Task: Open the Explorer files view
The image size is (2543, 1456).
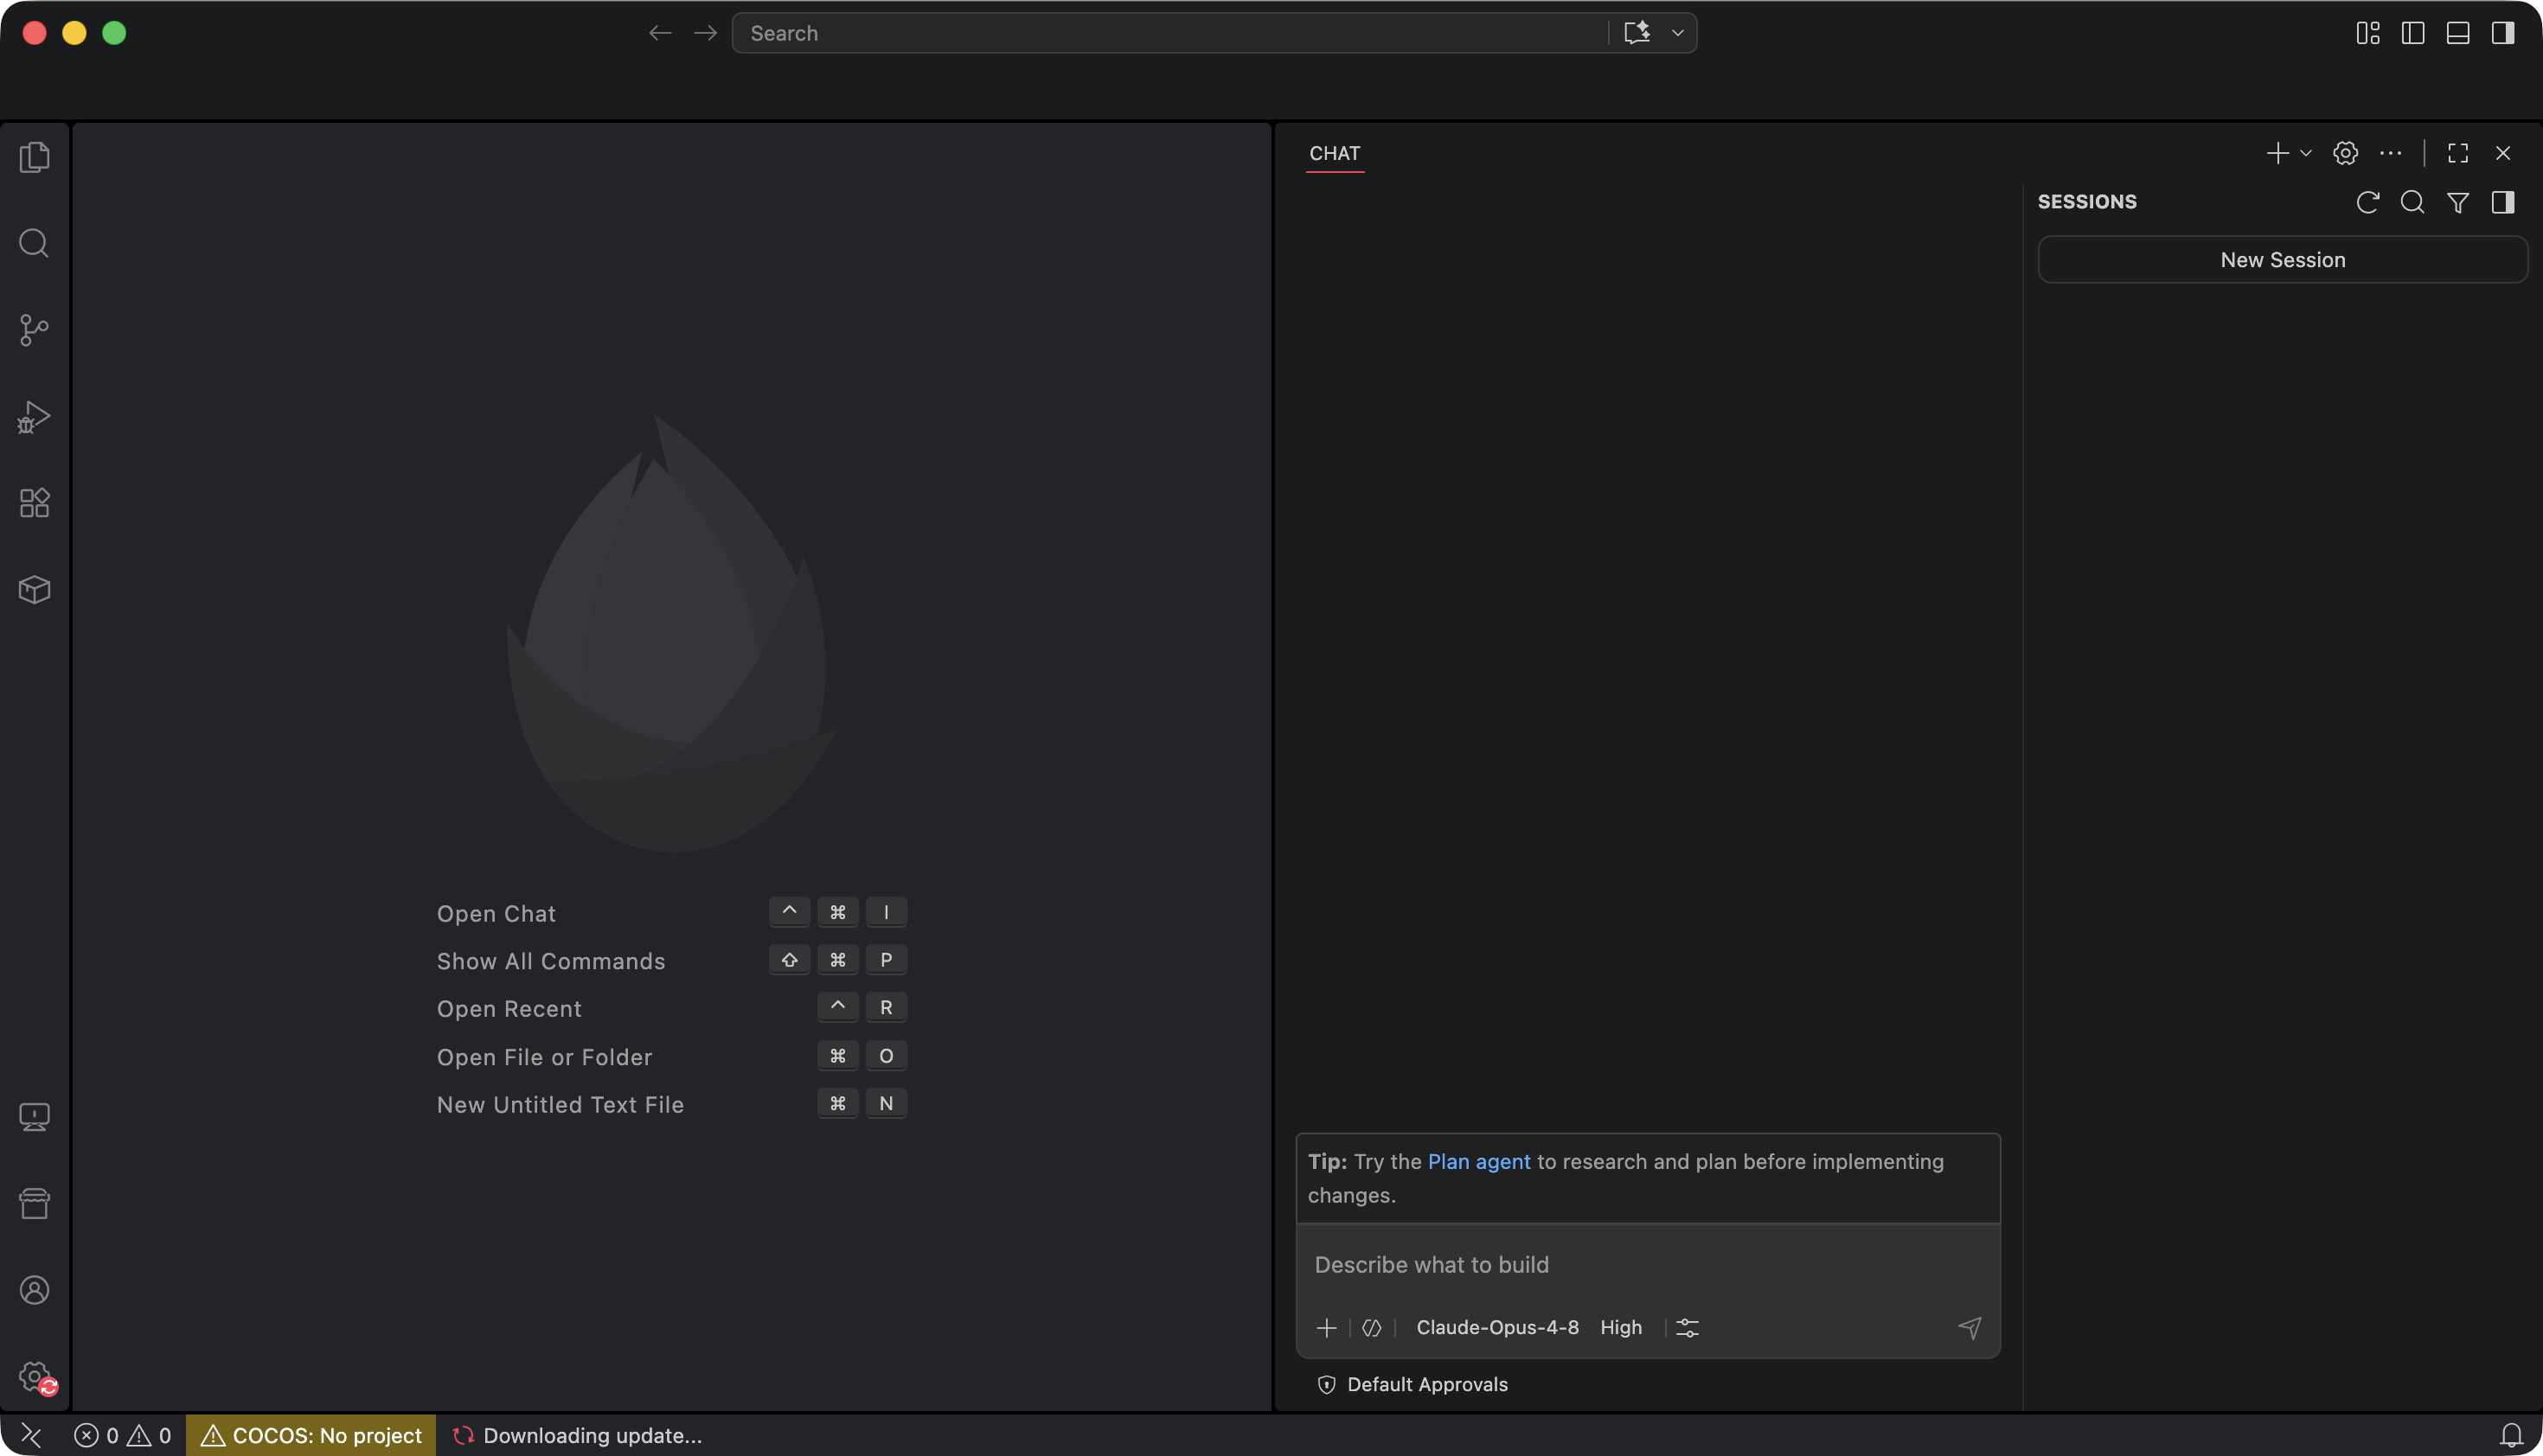Action: pos(34,157)
